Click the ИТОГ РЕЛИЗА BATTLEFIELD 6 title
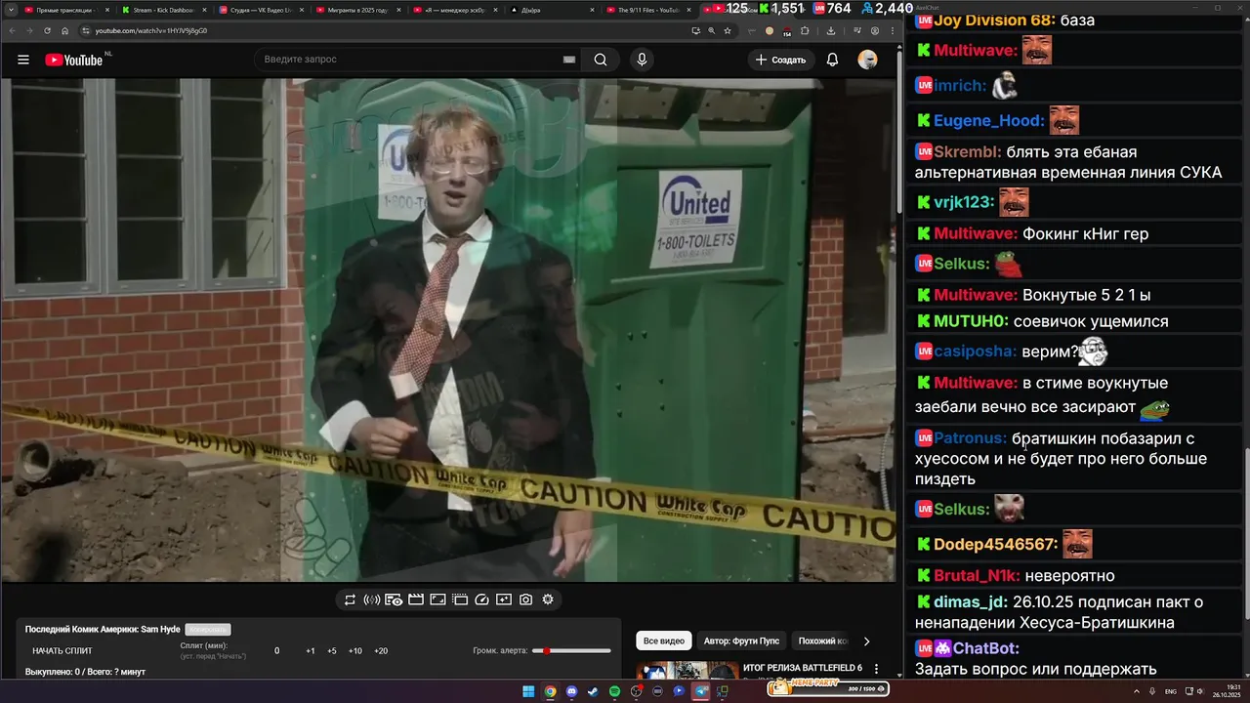Viewport: 1250px width, 703px height. (x=803, y=668)
